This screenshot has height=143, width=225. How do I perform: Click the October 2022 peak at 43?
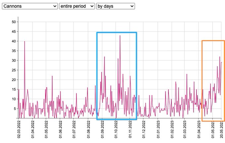(x=120, y=36)
